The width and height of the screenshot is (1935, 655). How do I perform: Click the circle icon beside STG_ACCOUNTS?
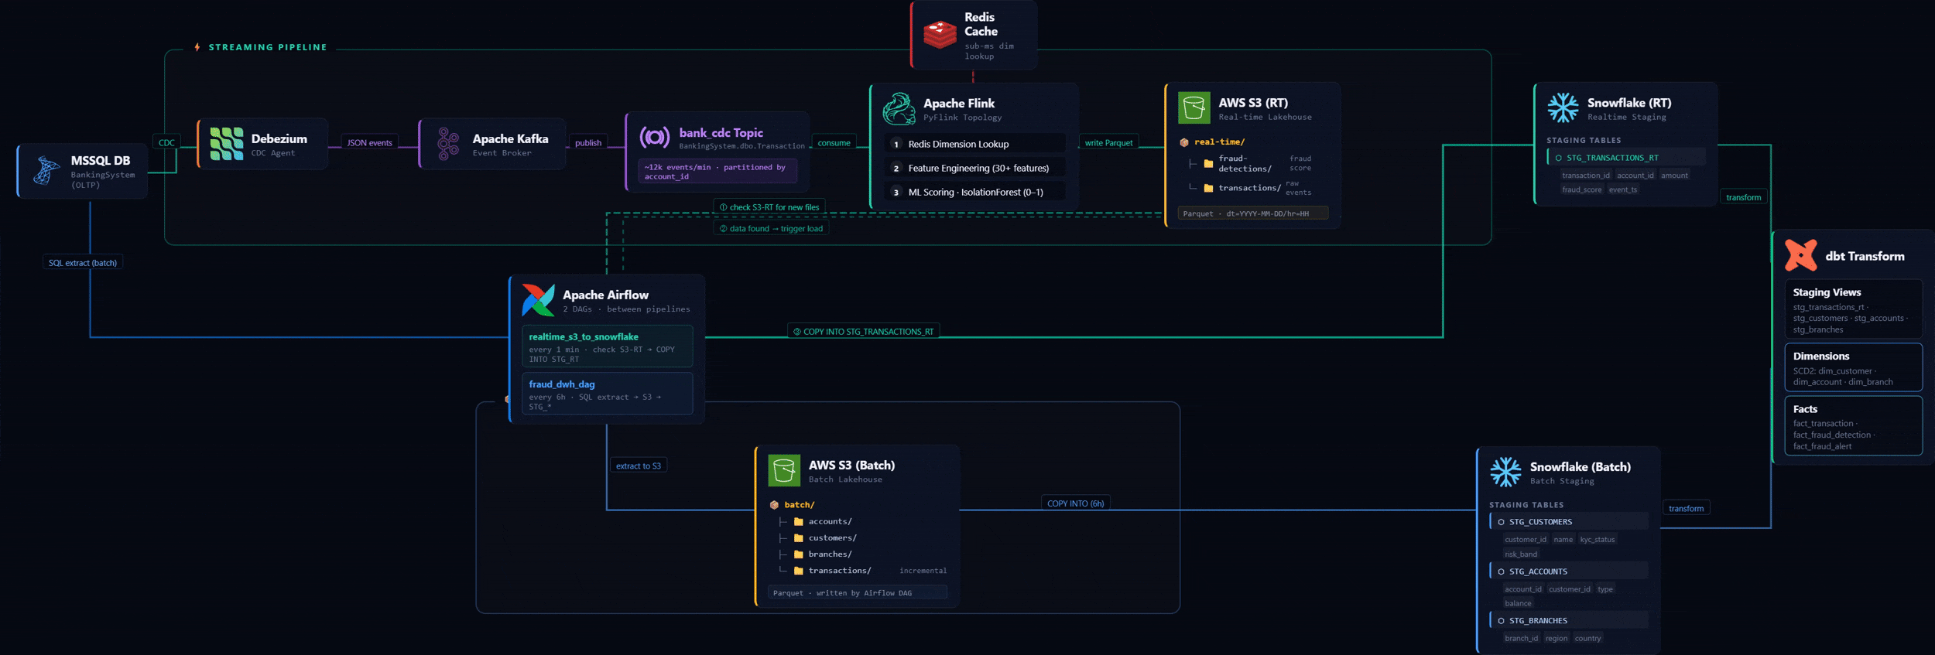(x=1501, y=571)
